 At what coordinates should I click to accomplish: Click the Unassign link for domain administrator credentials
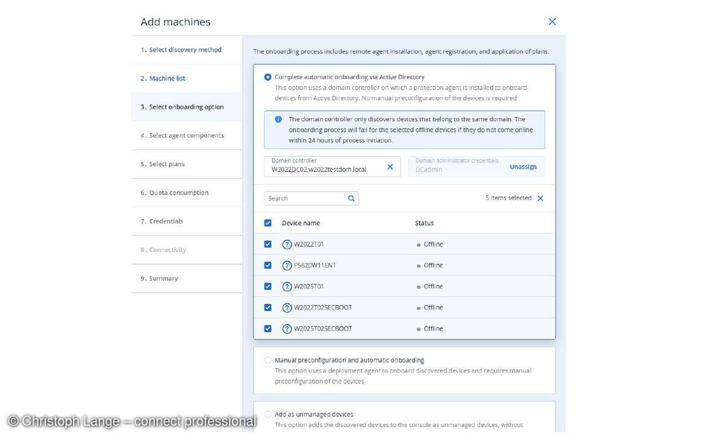pos(523,166)
